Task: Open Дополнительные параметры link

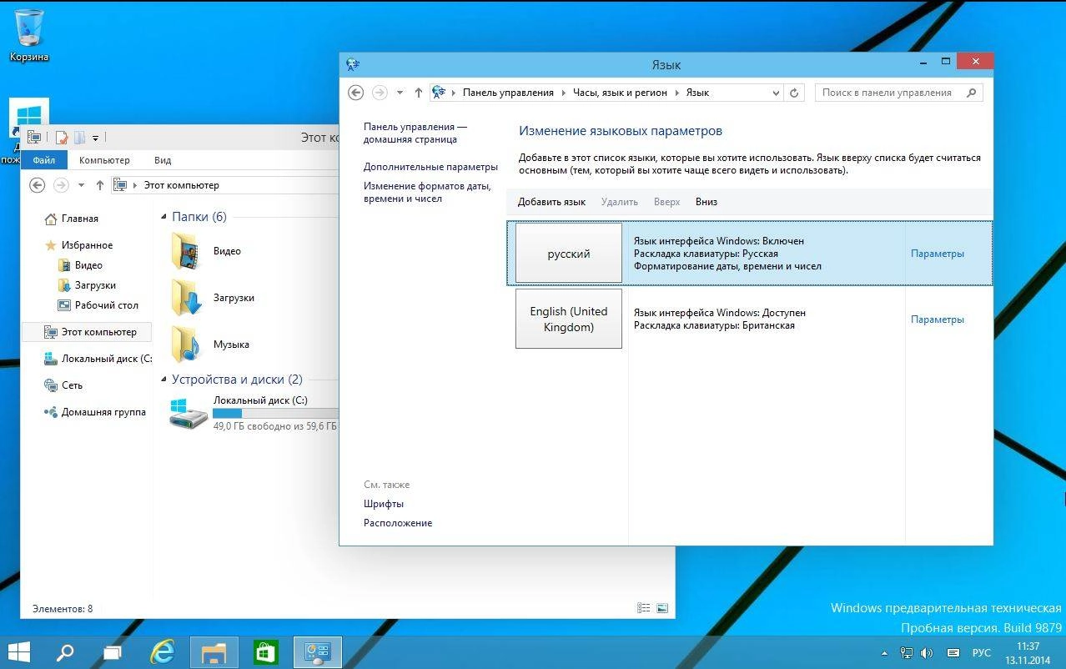Action: 430,167
